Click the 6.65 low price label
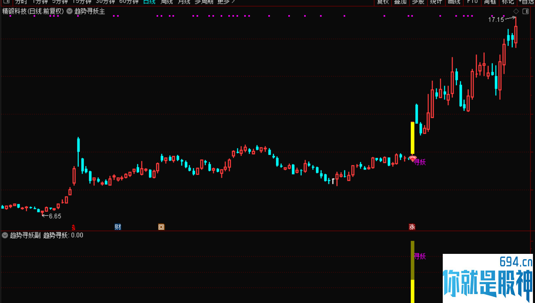535x303 pixels. (x=55, y=216)
